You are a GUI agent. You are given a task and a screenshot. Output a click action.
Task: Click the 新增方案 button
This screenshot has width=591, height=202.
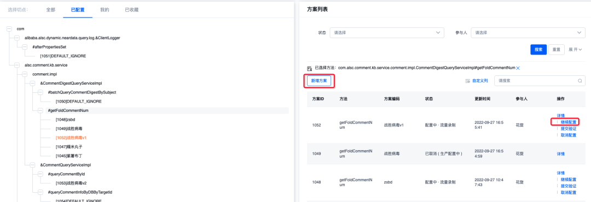[319, 81]
